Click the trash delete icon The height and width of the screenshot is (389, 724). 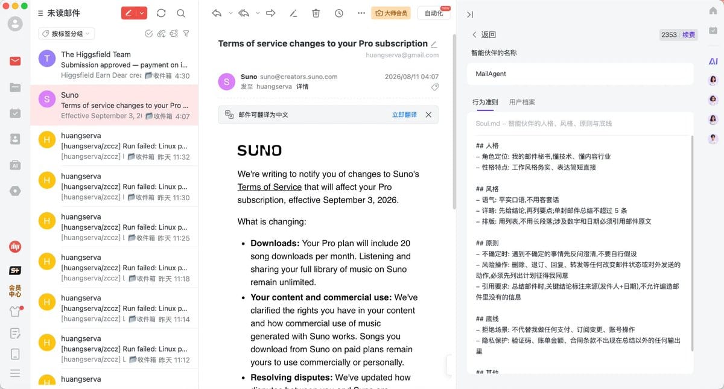(x=316, y=13)
